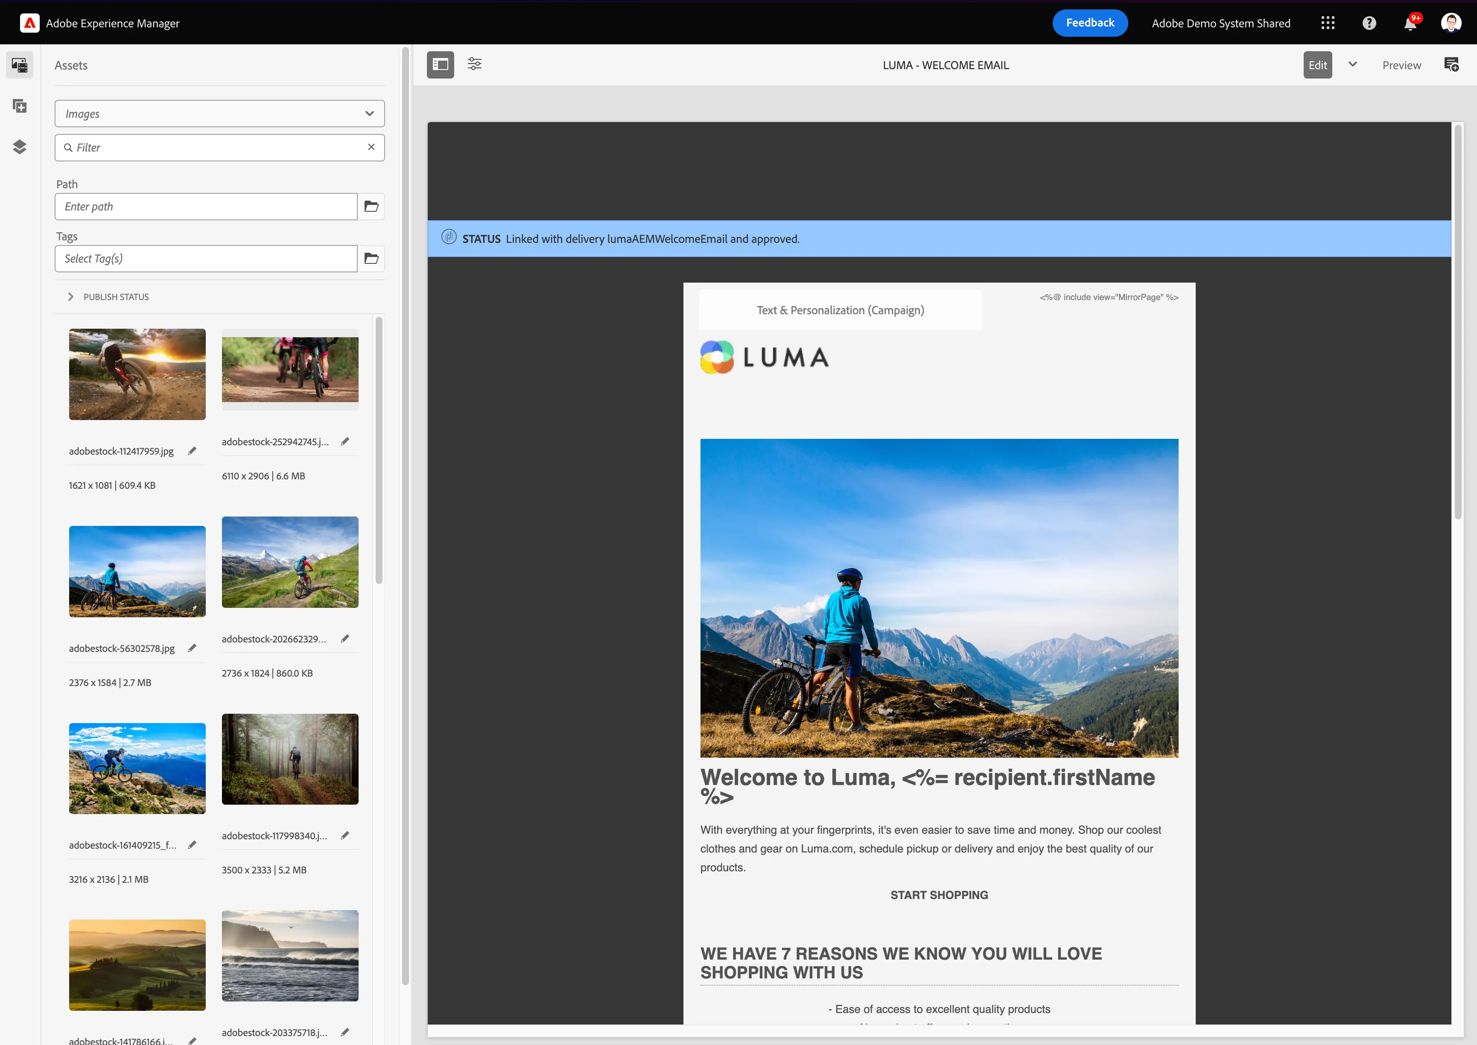Click the Luma logo in email
This screenshot has width=1477, height=1045.
pyautogui.click(x=764, y=357)
